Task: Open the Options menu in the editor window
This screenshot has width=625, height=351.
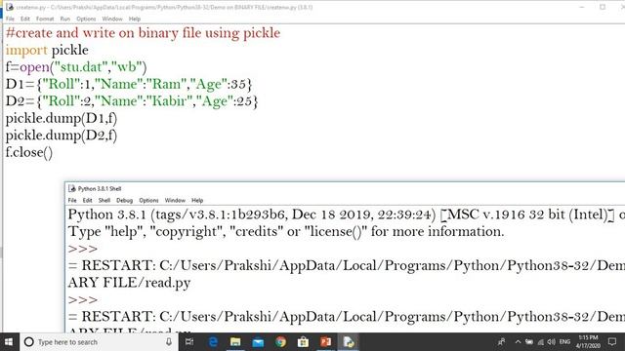Action: tap(86, 19)
